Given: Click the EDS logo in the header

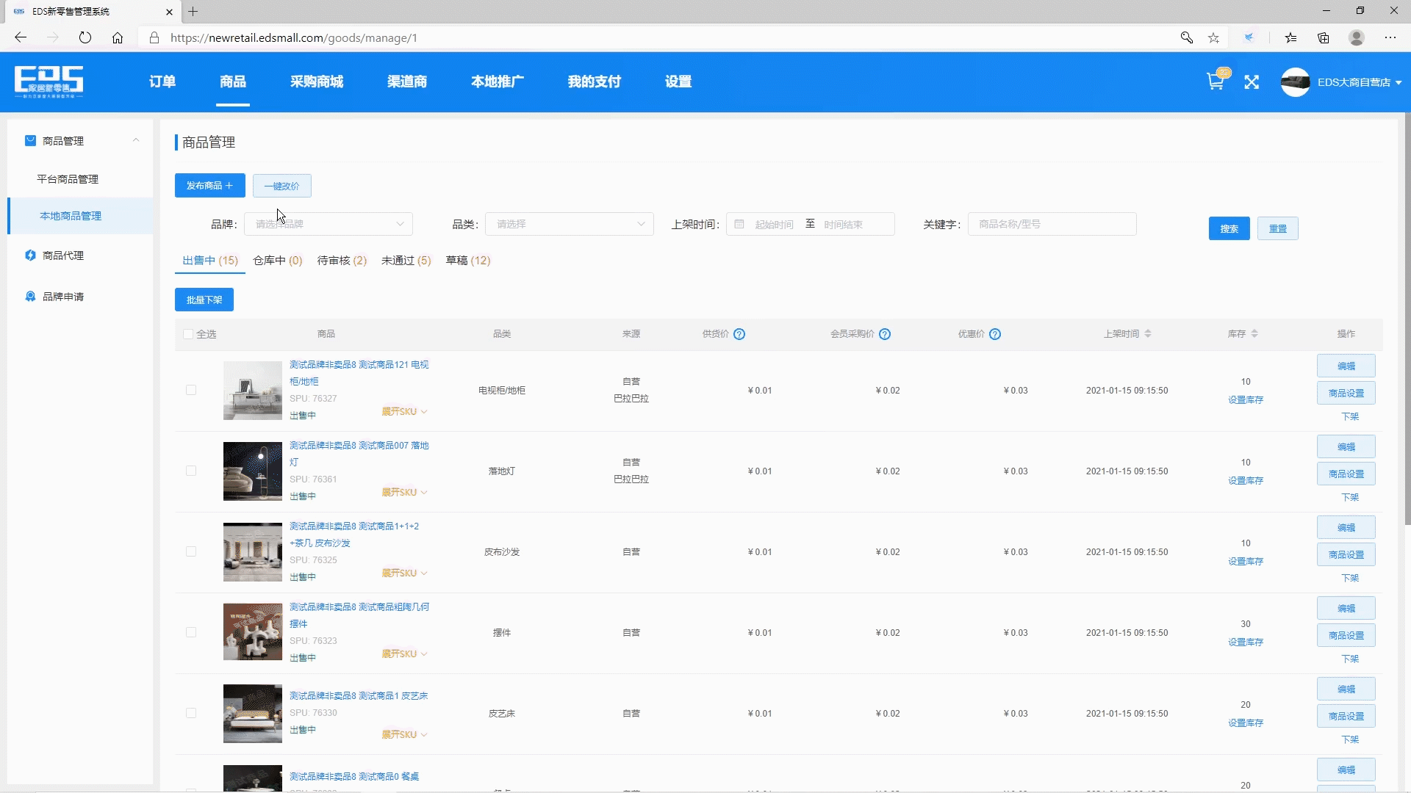Looking at the screenshot, I should point(49,82).
